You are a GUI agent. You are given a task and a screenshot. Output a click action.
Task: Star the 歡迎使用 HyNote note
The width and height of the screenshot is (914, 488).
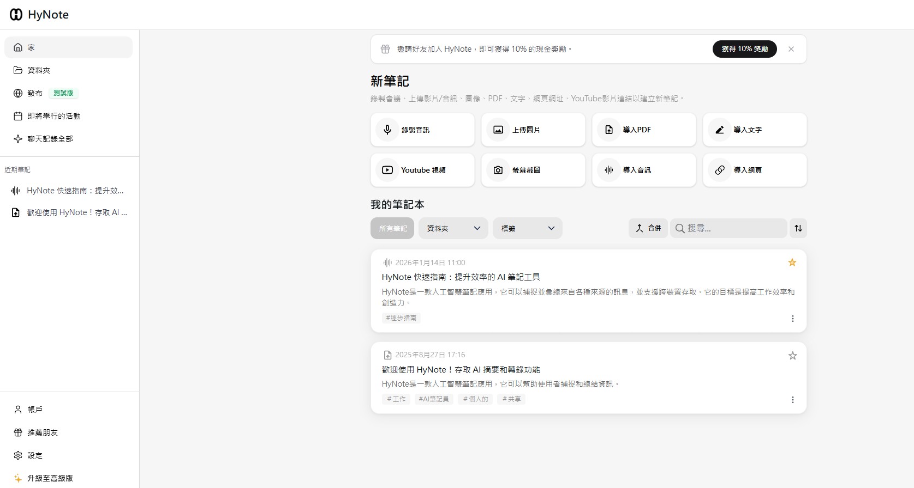click(x=792, y=356)
